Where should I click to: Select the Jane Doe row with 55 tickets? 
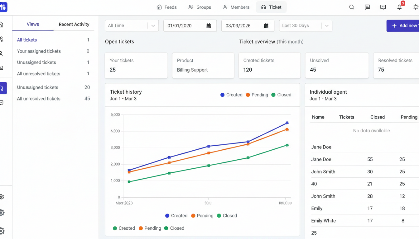click(x=364, y=159)
